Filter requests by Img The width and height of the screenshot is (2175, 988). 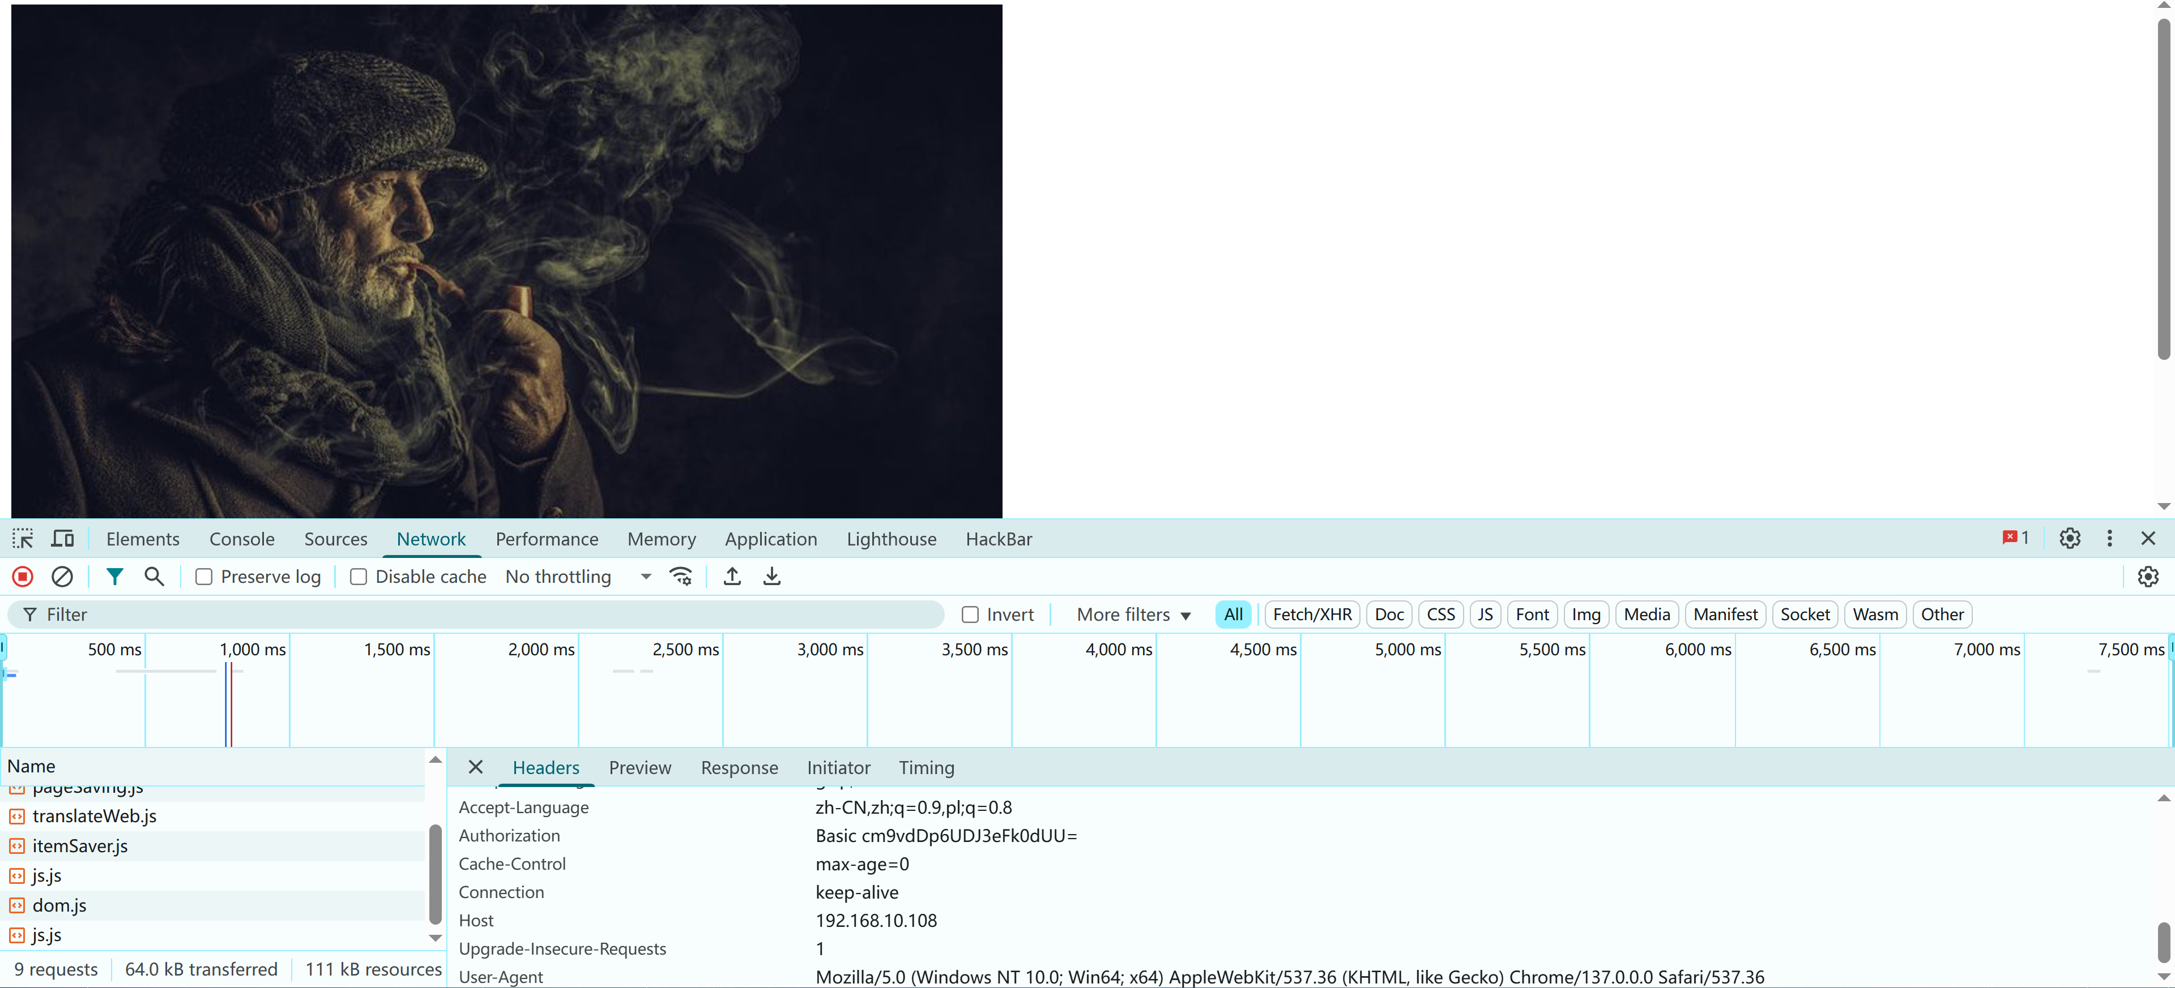1586,614
